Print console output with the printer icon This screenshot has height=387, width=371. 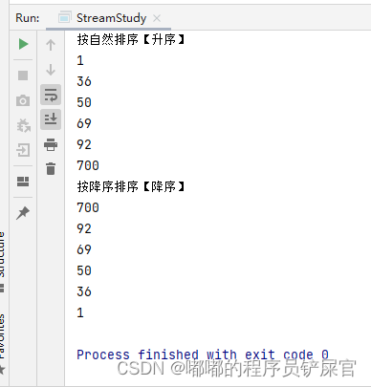tap(51, 144)
